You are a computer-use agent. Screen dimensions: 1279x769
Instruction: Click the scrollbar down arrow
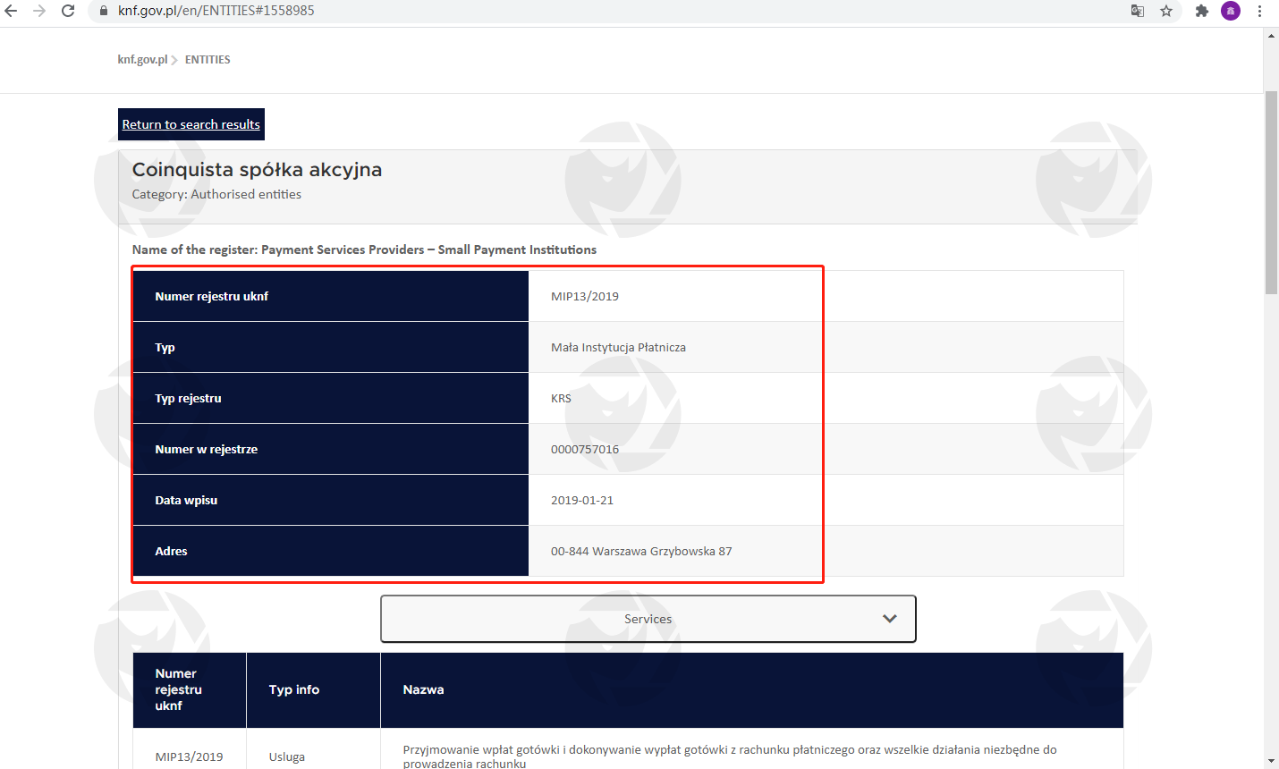coord(1271,761)
